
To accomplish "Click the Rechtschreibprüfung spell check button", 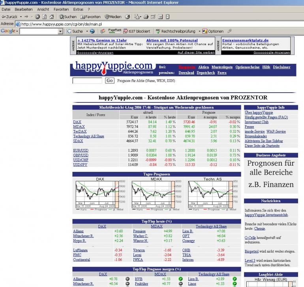I will click(x=175, y=31).
